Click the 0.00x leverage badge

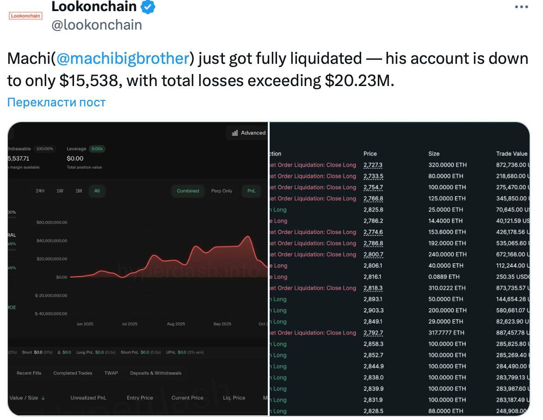tap(97, 149)
